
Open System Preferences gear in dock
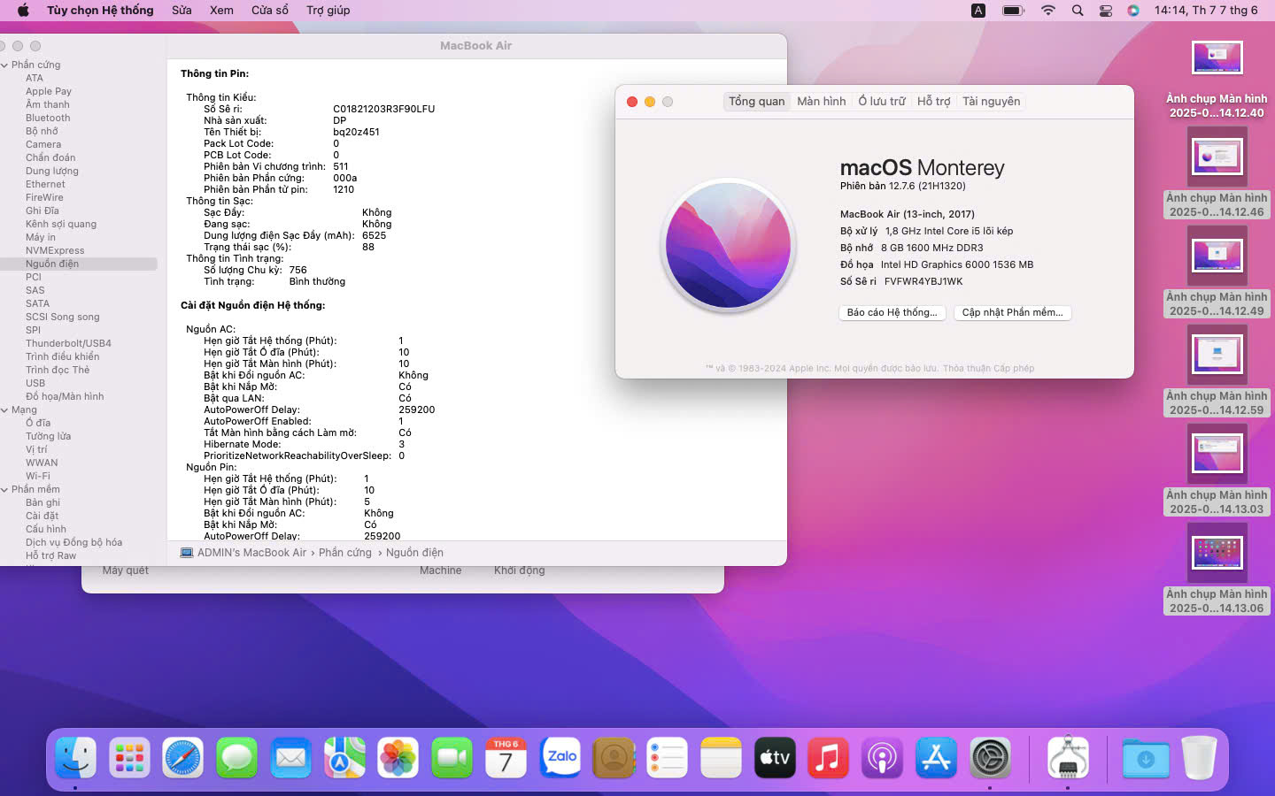[990, 758]
